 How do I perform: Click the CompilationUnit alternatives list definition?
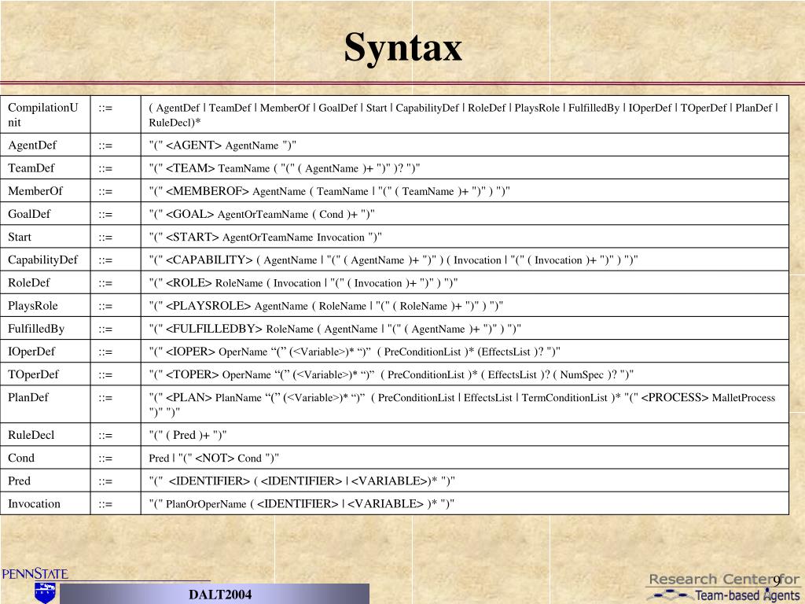point(464,115)
